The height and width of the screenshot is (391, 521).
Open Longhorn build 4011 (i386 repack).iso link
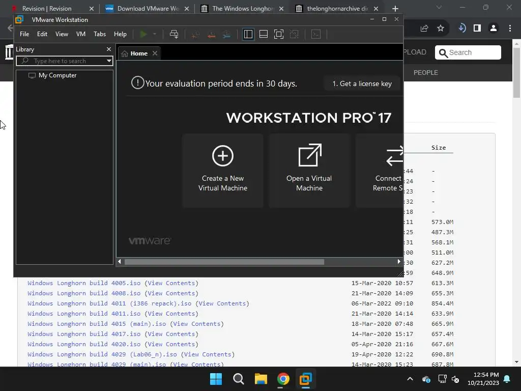[x=109, y=303]
